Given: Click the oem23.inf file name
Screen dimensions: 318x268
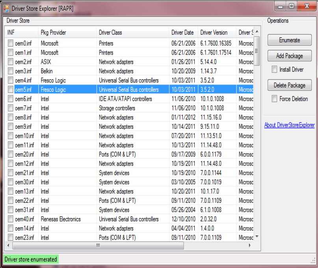Looking at the screenshot, I should [24, 238].
